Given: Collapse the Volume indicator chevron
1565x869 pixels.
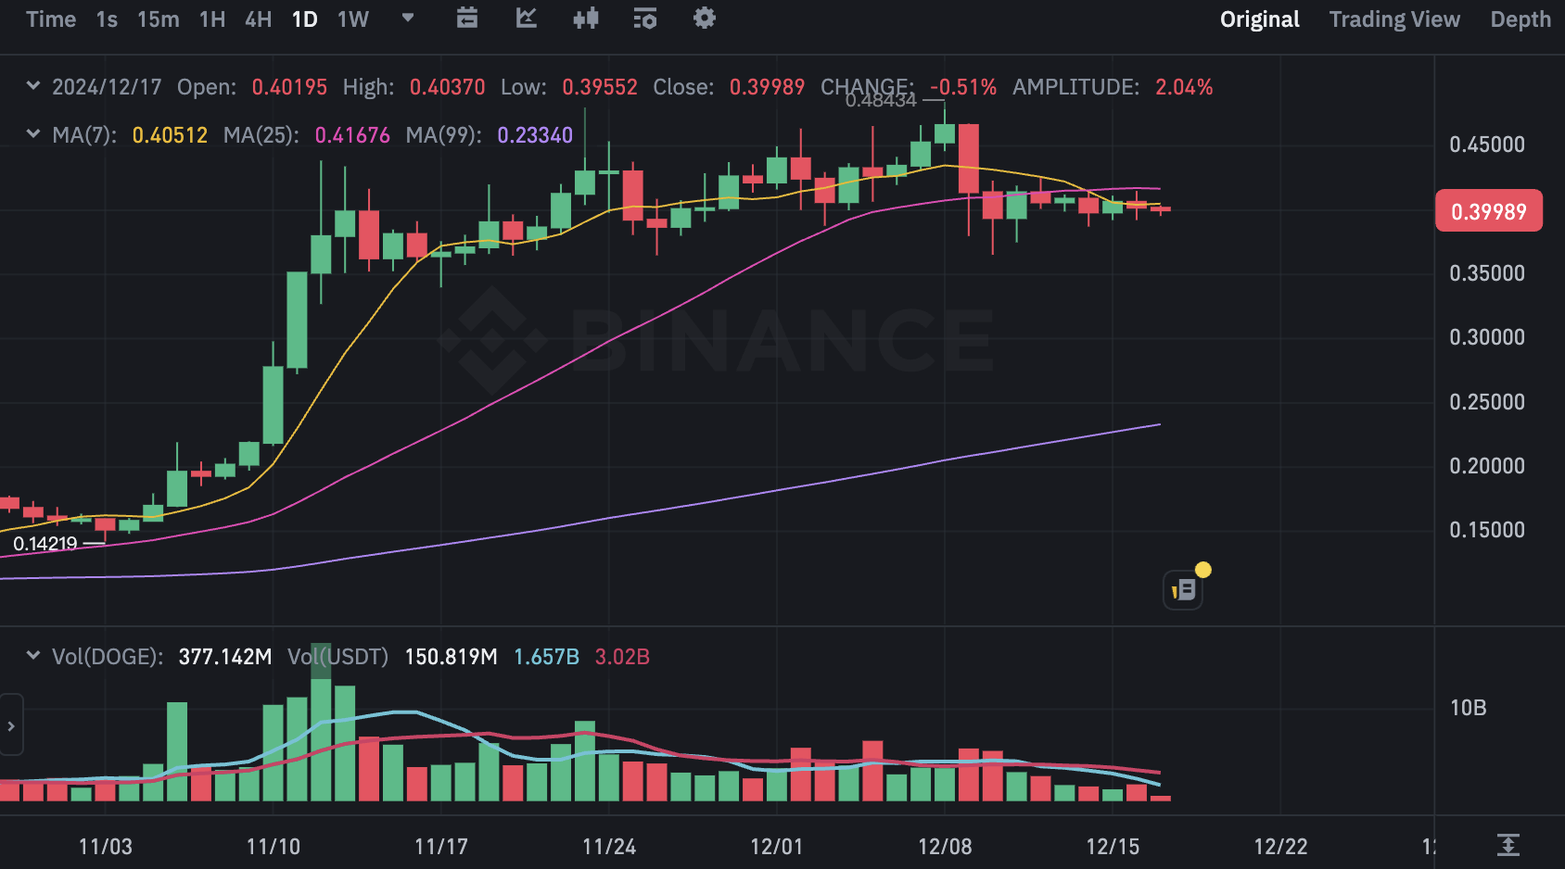Looking at the screenshot, I should (x=32, y=657).
